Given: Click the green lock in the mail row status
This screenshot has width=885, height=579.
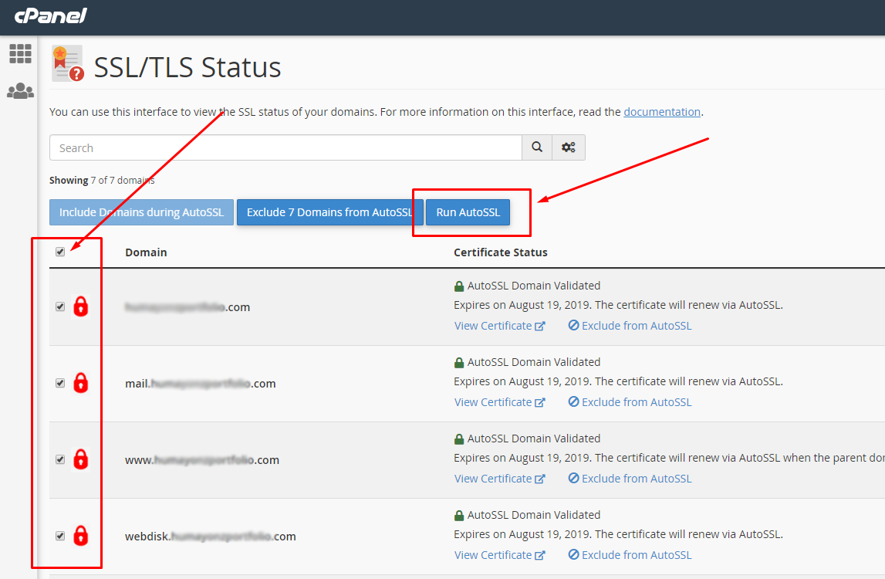Looking at the screenshot, I should click(x=459, y=362).
